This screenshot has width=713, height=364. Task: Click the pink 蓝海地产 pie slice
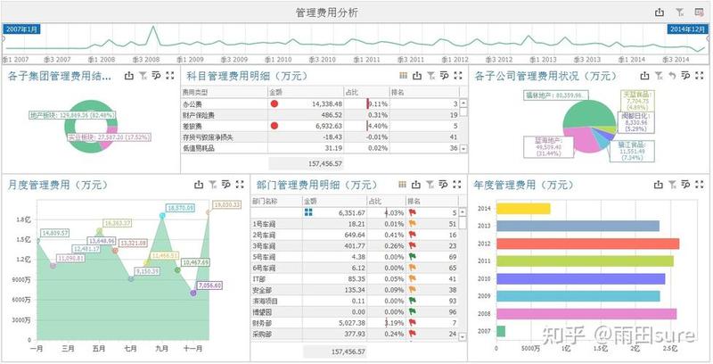coord(580,140)
